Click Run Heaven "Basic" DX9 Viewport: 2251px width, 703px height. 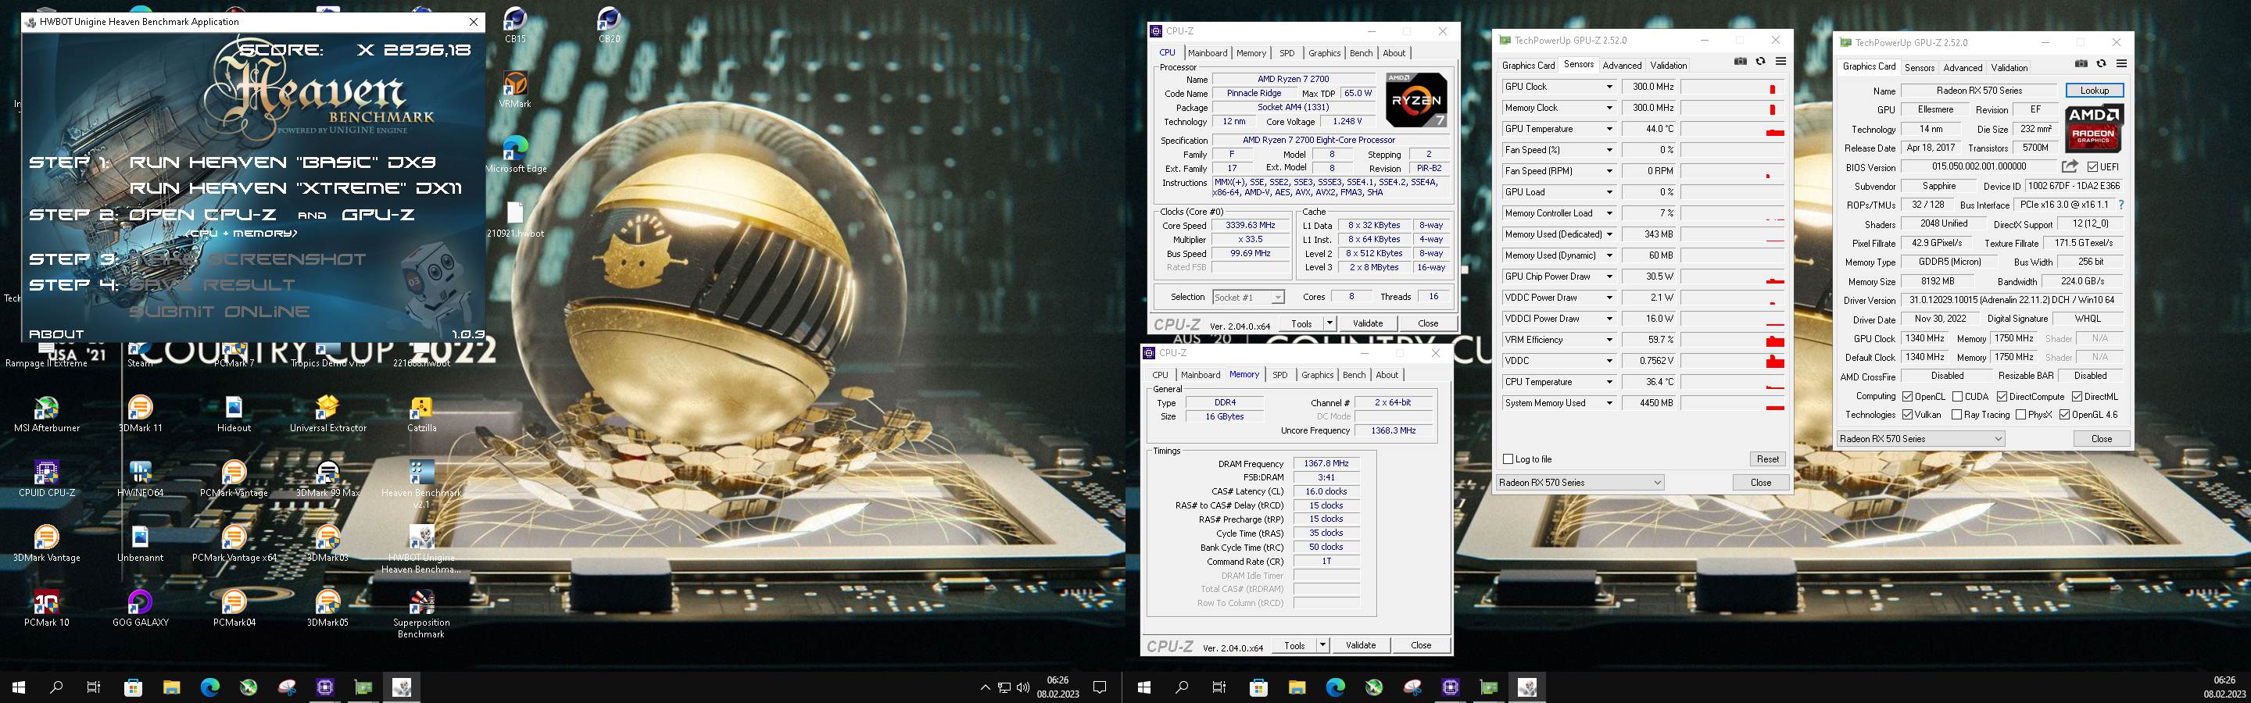pyautogui.click(x=282, y=162)
